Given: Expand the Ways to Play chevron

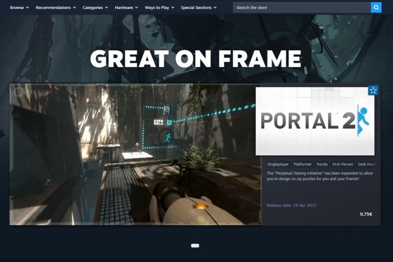Looking at the screenshot, I should coord(173,7).
